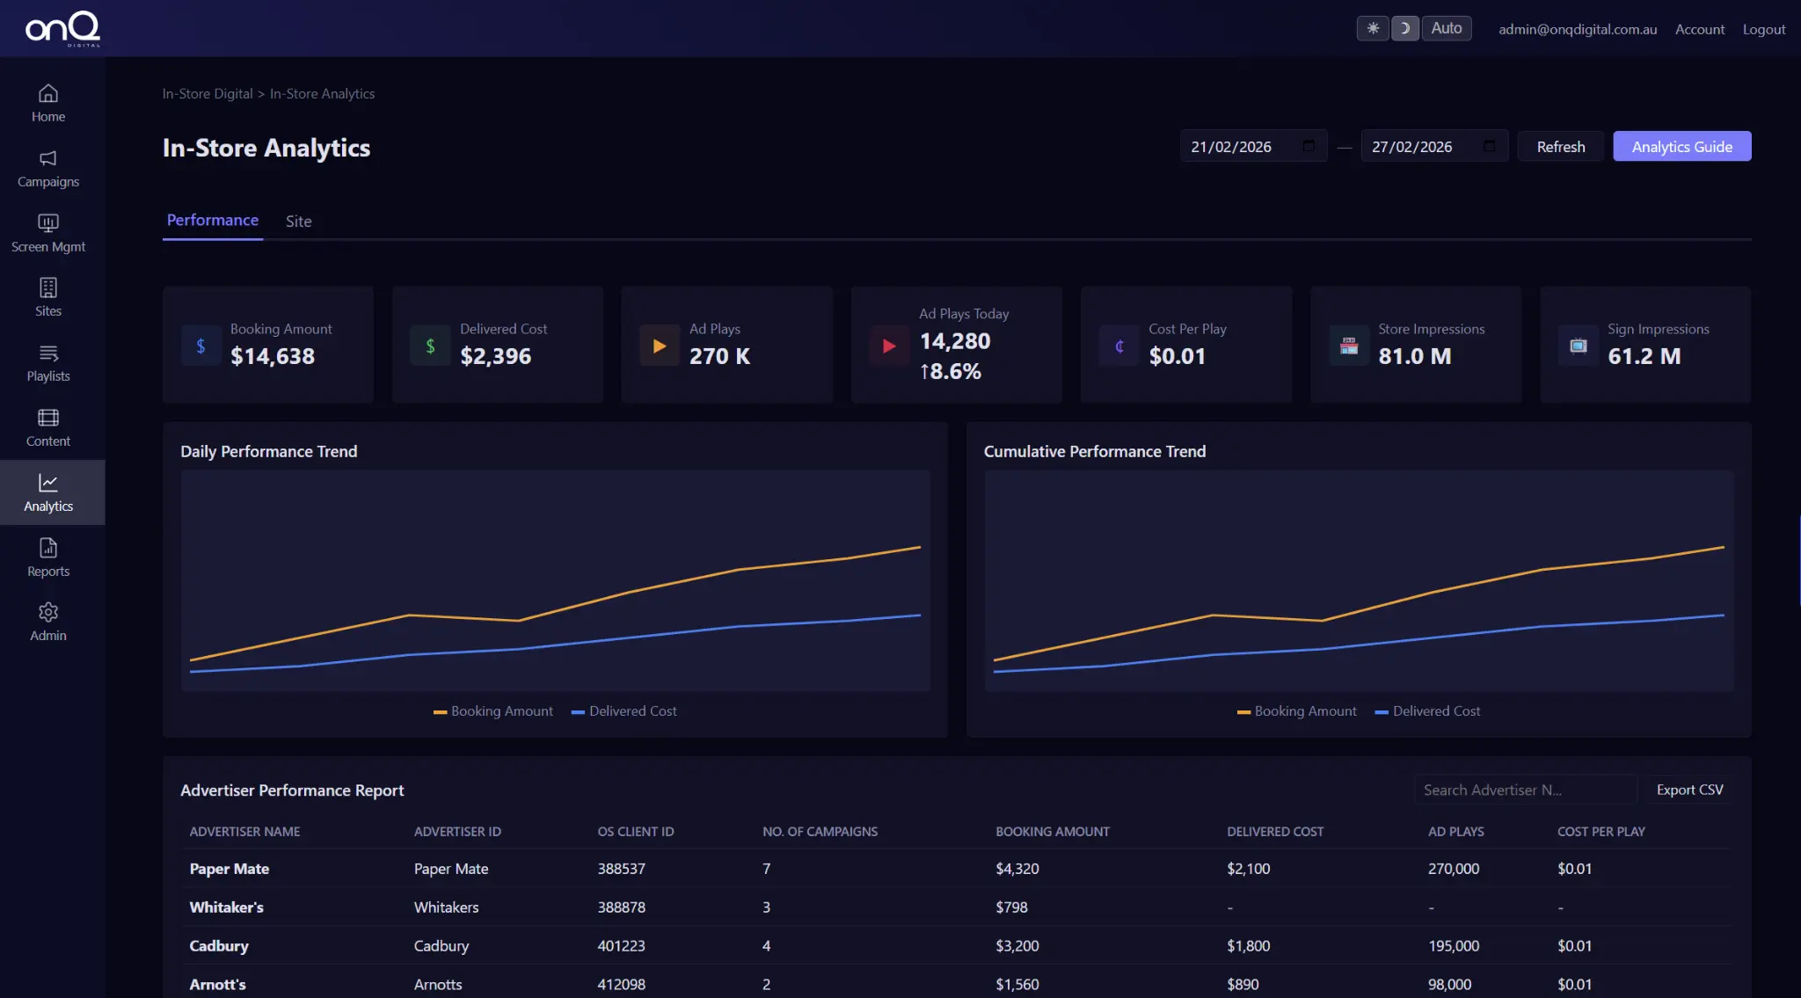Image resolution: width=1801 pixels, height=998 pixels.
Task: Switch to light theme with sun toggle
Action: click(1372, 28)
